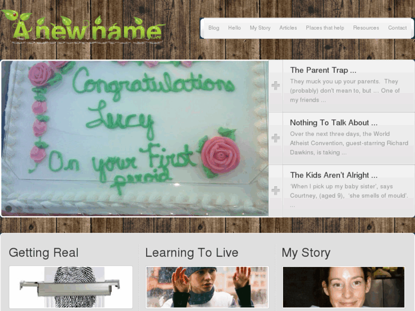The width and height of the screenshot is (415, 311).
Task: Go to the Hello page
Action: pos(235,28)
